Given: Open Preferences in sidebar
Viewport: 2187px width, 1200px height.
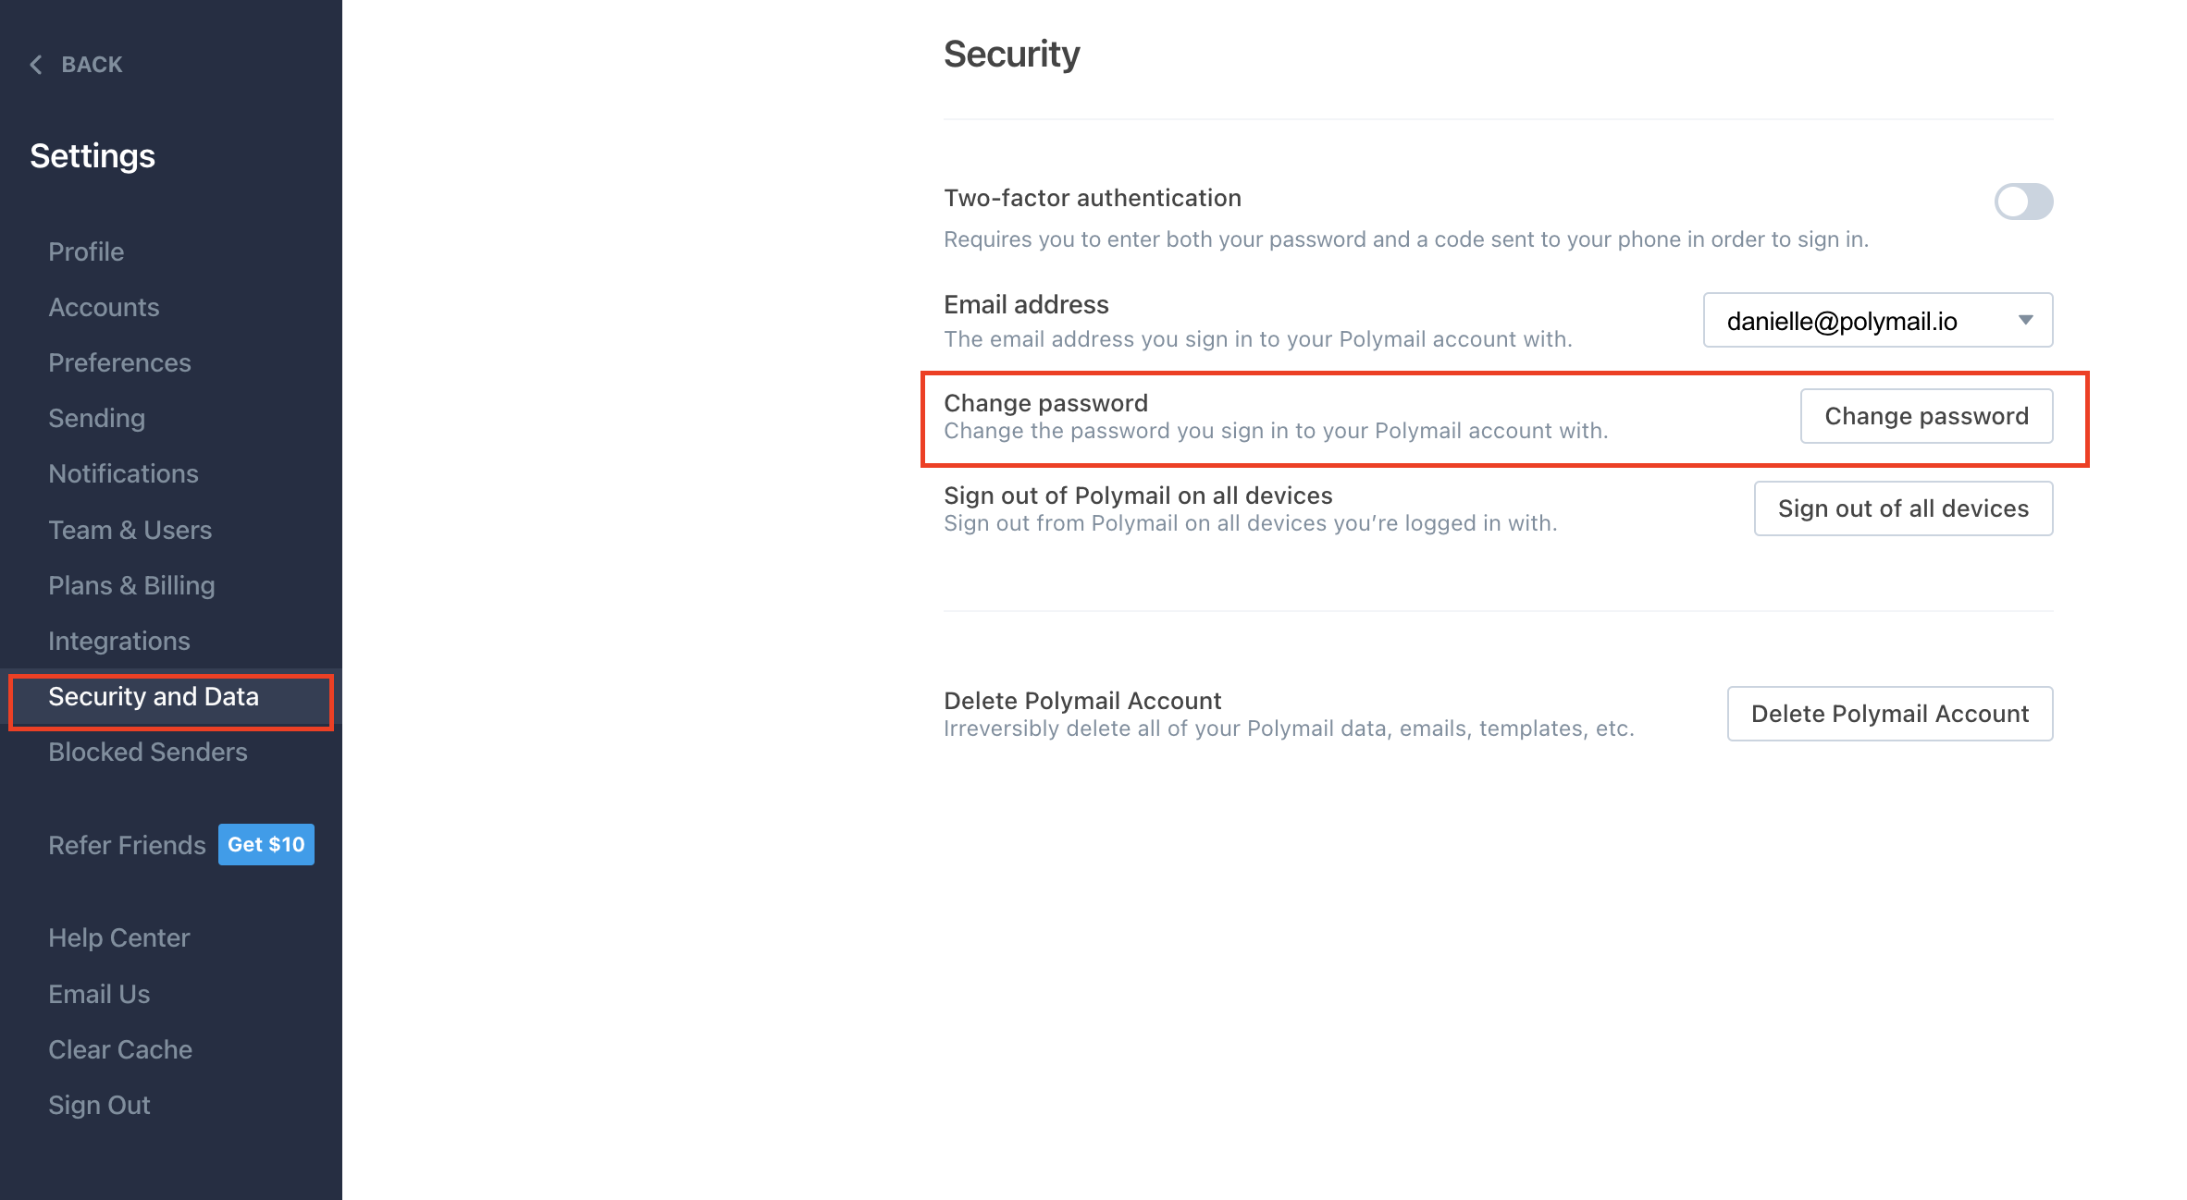Looking at the screenshot, I should (119, 362).
